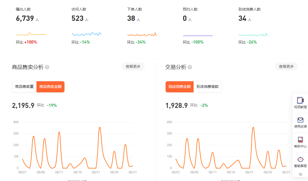
Task: Select the 商品售卖金额 tab
Action: point(50,87)
